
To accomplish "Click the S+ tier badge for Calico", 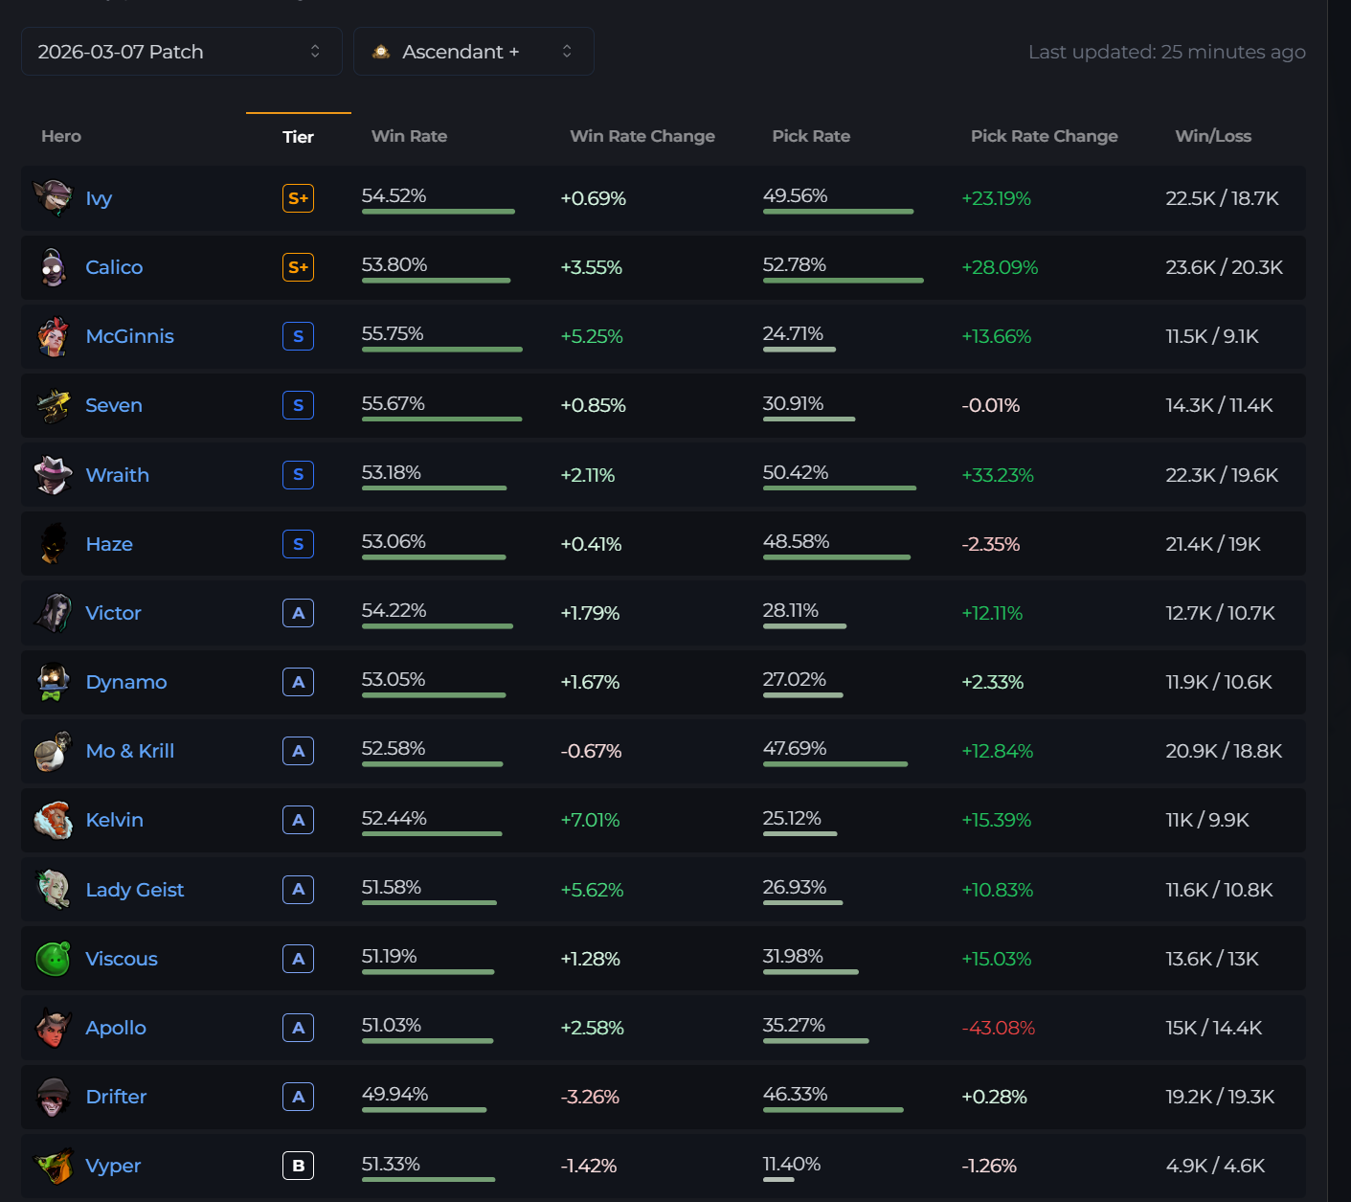I will [x=298, y=267].
